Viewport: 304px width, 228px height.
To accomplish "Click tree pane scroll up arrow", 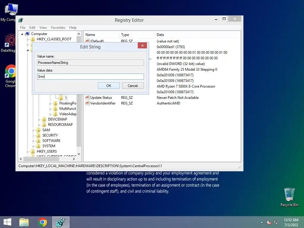I will (79, 34).
